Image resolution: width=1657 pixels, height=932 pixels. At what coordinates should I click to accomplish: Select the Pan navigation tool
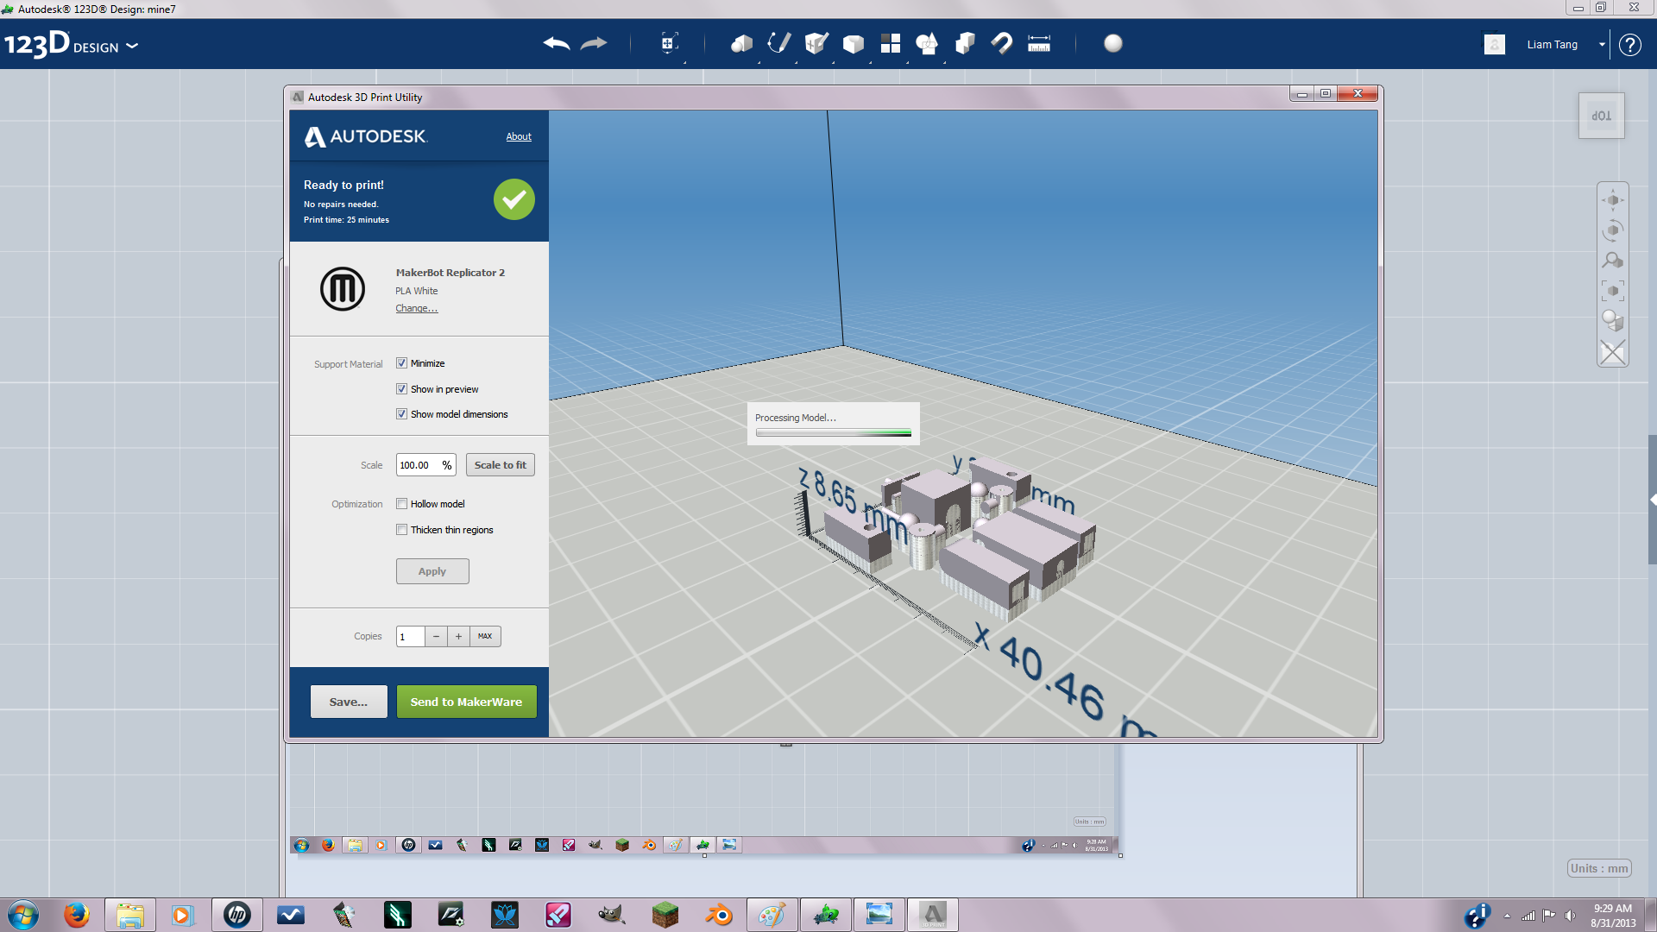tap(1612, 200)
